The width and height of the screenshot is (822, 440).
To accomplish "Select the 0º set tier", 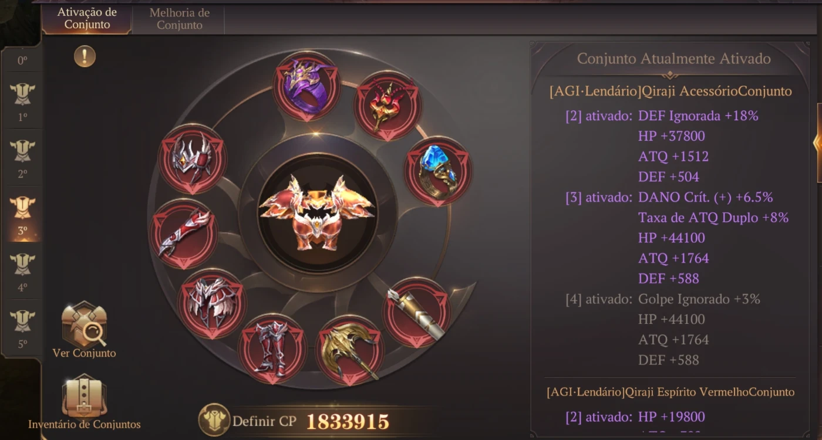I will pyautogui.click(x=22, y=60).
